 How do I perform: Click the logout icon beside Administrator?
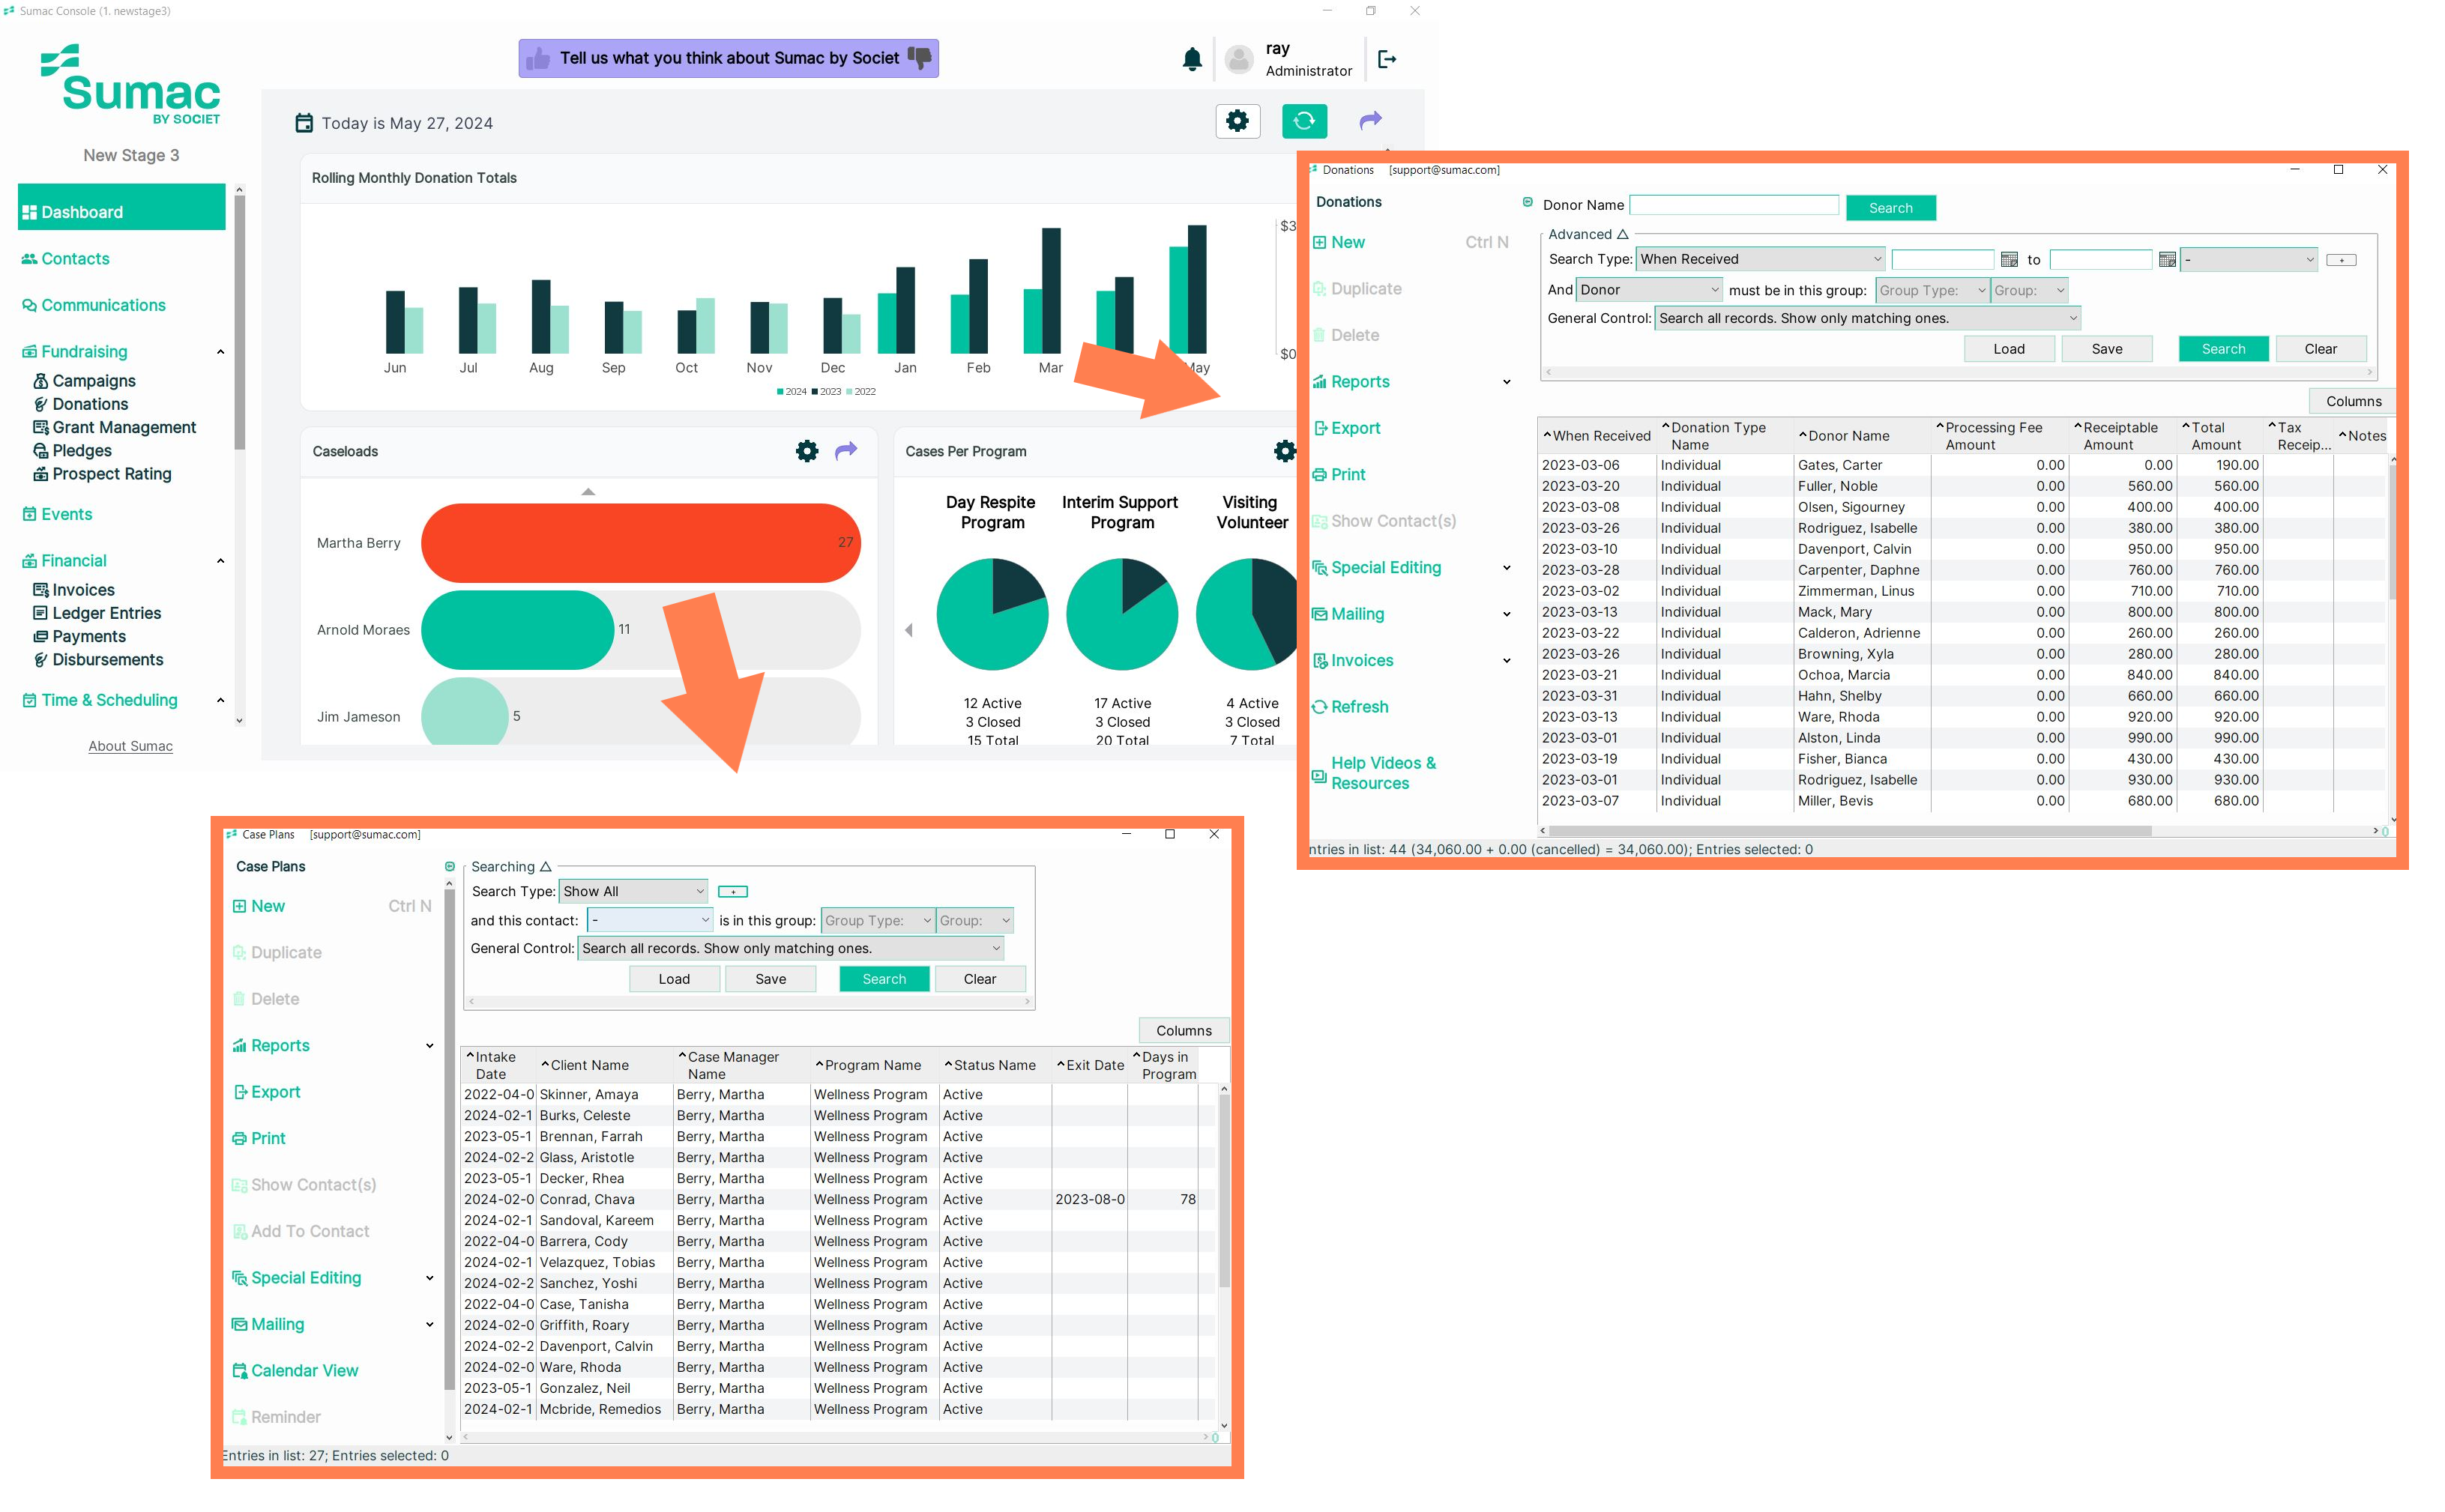pos(1387,59)
